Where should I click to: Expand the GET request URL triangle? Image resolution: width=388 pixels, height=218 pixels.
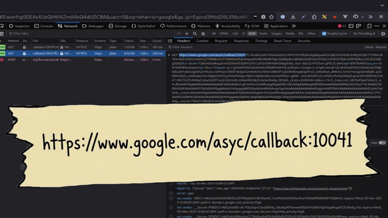pos(169,55)
